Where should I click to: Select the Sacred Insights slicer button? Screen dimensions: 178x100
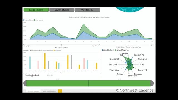(x=36, y=10)
